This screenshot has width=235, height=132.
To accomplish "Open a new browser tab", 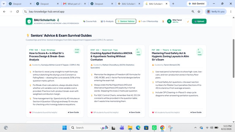I will [x=173, y=3].
